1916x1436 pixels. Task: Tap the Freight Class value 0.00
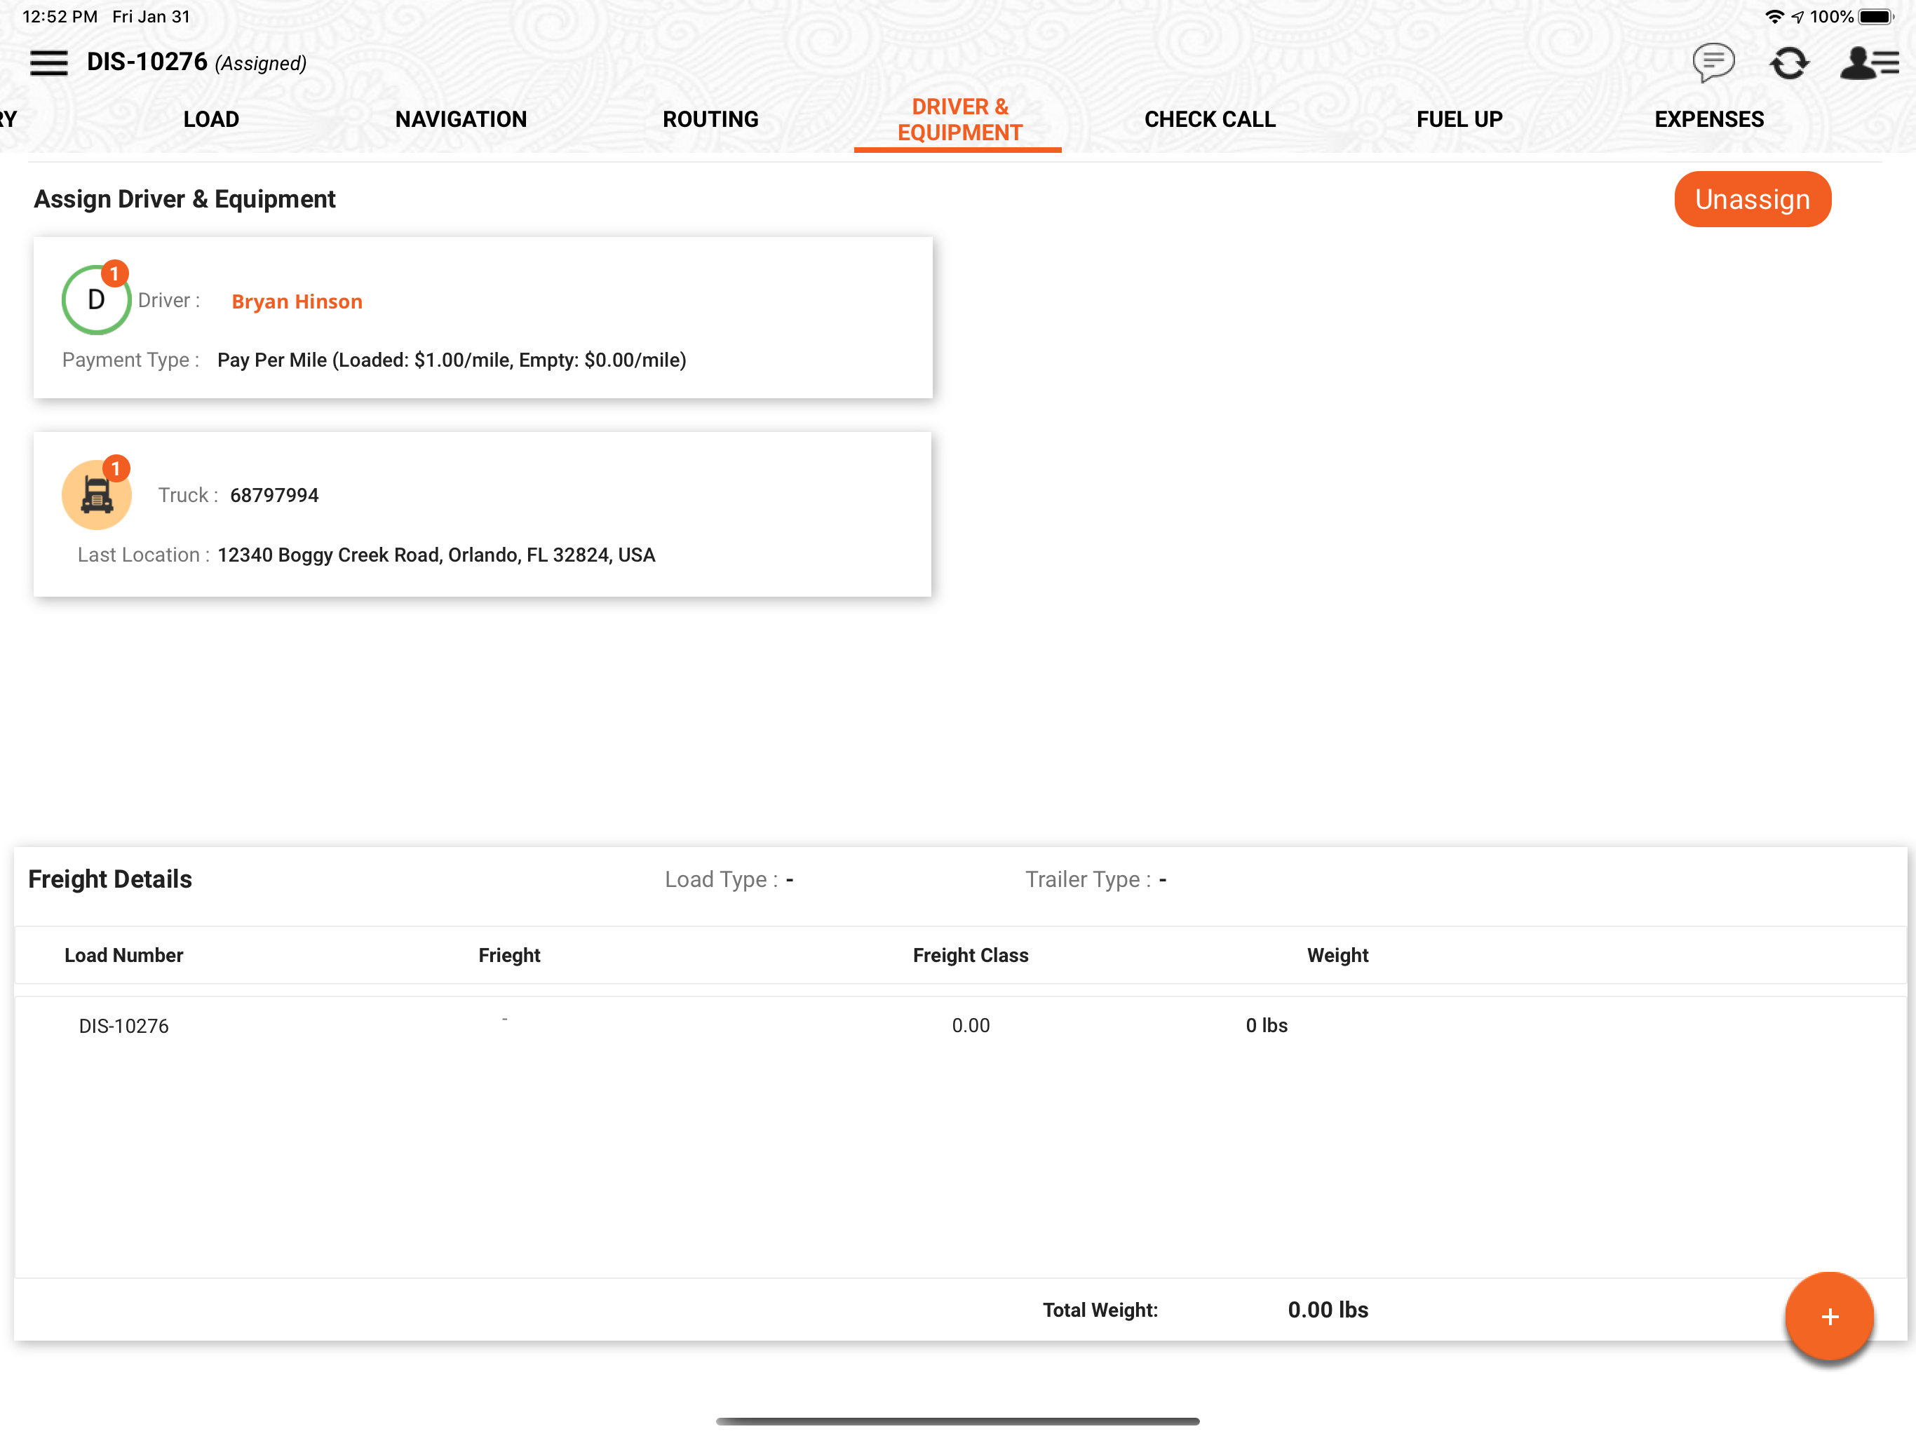click(970, 1024)
